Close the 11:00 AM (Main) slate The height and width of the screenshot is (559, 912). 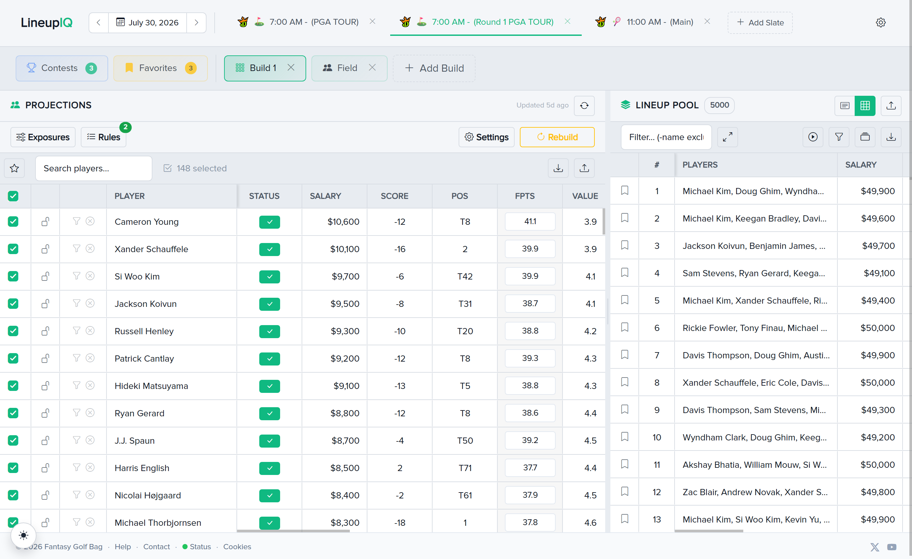pyautogui.click(x=707, y=21)
